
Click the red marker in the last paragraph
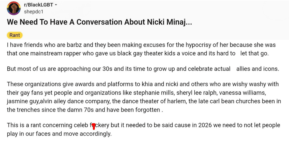94,126
